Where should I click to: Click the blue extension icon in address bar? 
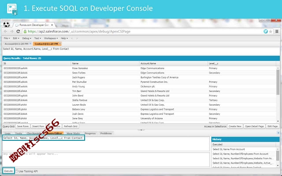(x=266, y=31)
